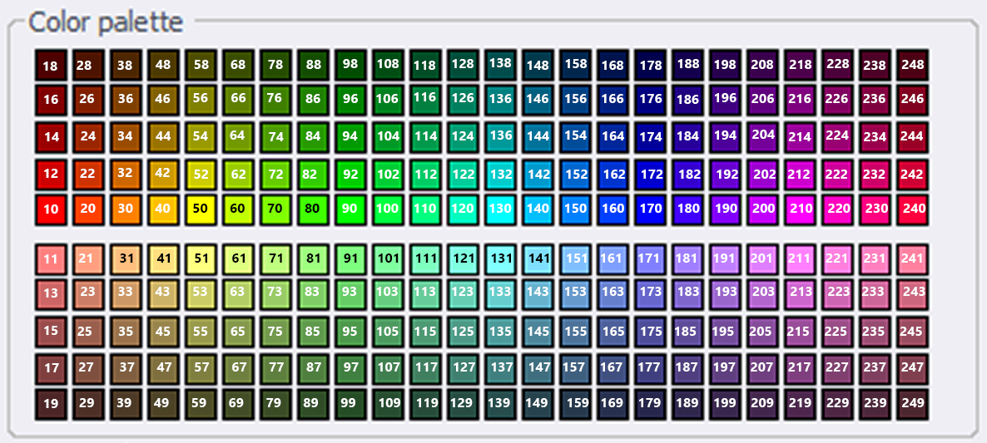
Task: Click color swatch number 113
Action: 425,294
